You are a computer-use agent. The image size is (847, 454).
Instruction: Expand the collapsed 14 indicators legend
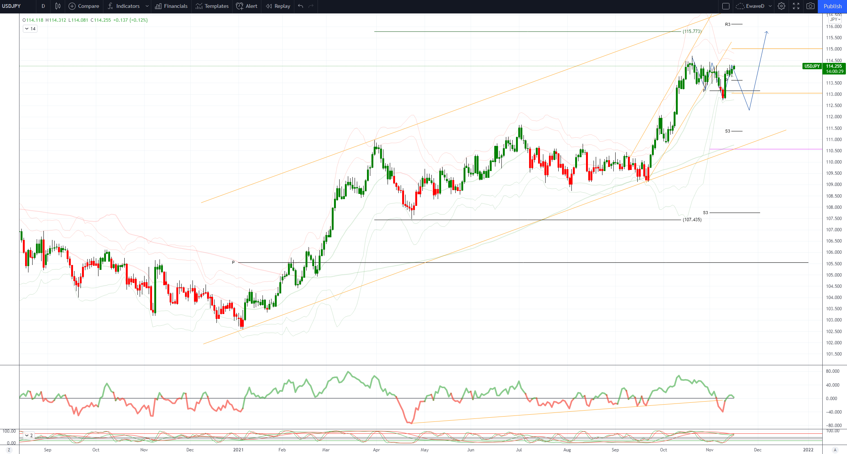click(30, 29)
